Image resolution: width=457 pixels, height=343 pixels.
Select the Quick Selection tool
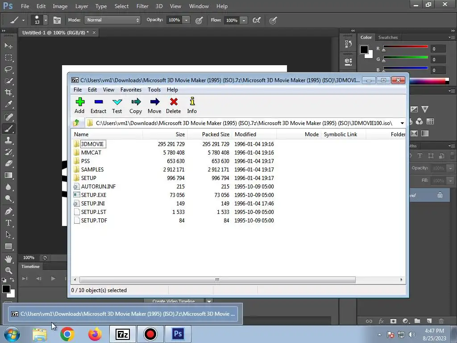point(8,81)
